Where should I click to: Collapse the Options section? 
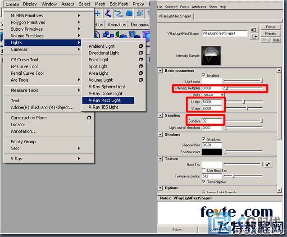(160, 188)
